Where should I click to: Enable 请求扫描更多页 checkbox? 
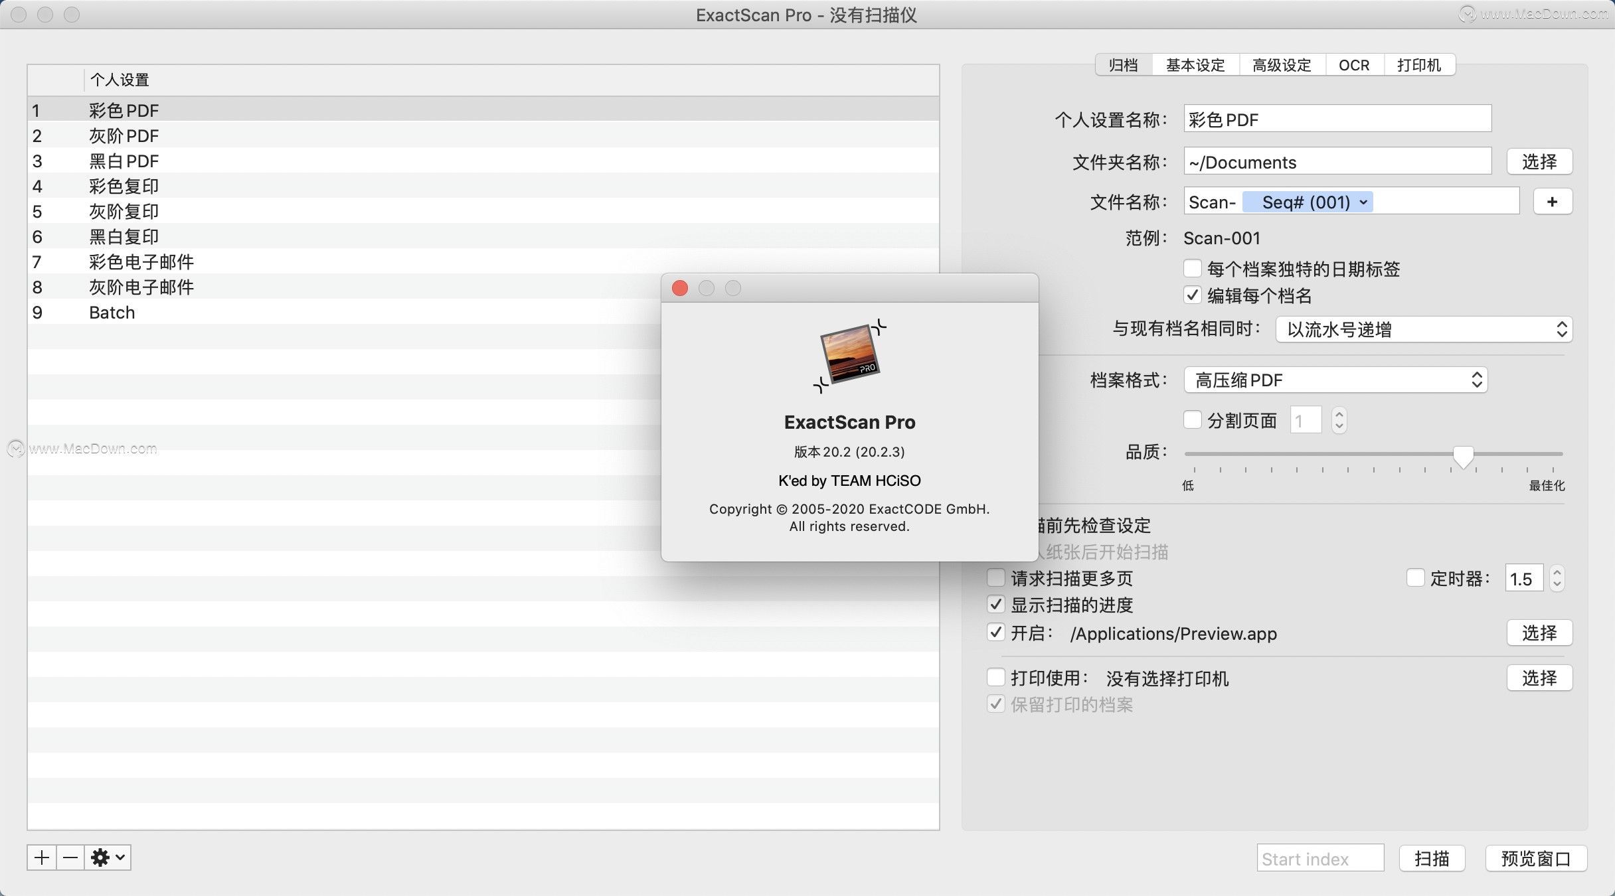(995, 577)
